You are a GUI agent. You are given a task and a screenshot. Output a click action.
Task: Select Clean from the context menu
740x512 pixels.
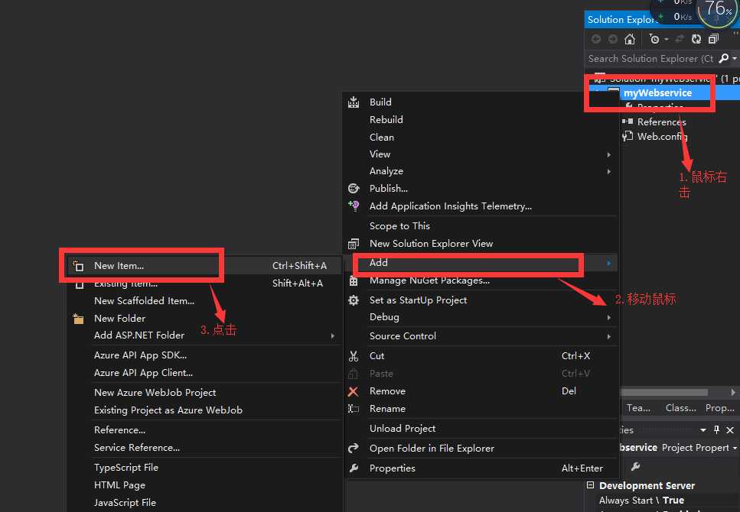[381, 138]
